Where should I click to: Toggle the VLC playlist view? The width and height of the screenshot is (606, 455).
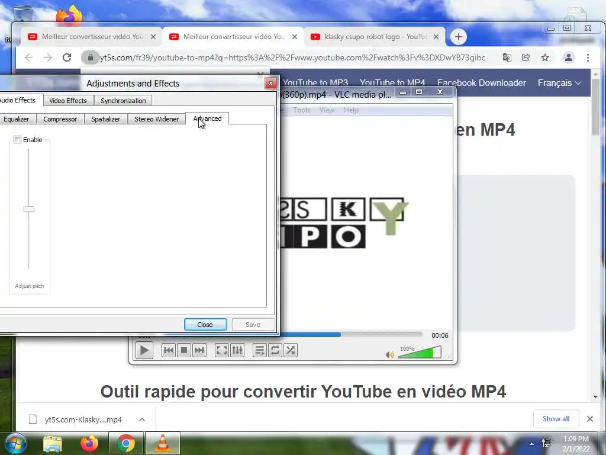[260, 351]
